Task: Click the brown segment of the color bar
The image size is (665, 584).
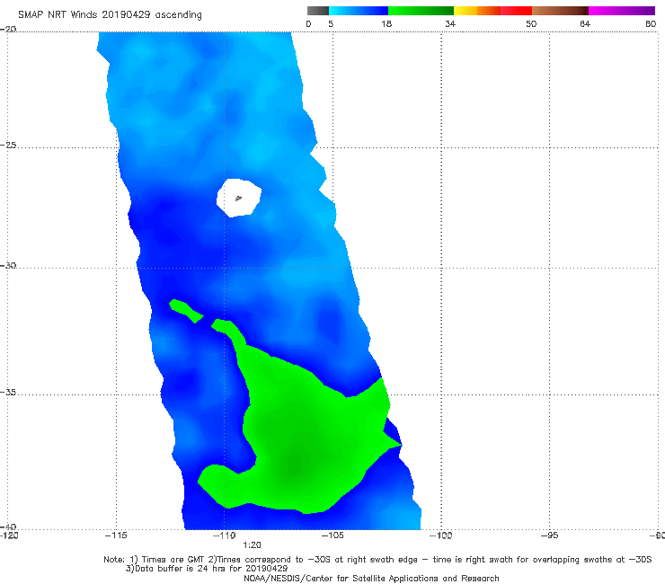Action: (x=560, y=11)
